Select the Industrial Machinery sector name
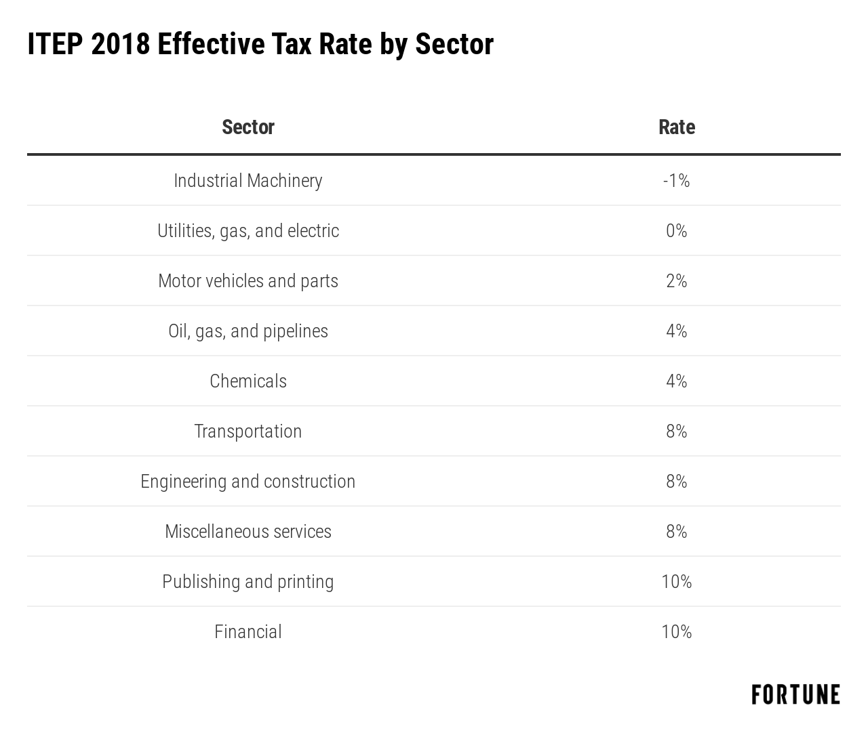The width and height of the screenshot is (868, 737). [248, 181]
